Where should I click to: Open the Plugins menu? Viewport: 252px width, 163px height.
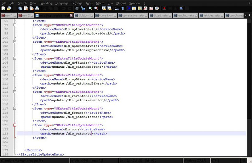click(x=121, y=3)
